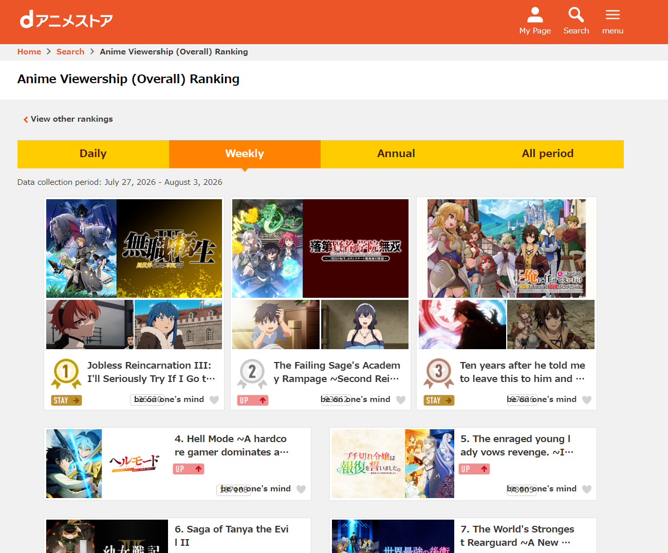Click STAY badge on the rank 3 card

(x=439, y=401)
